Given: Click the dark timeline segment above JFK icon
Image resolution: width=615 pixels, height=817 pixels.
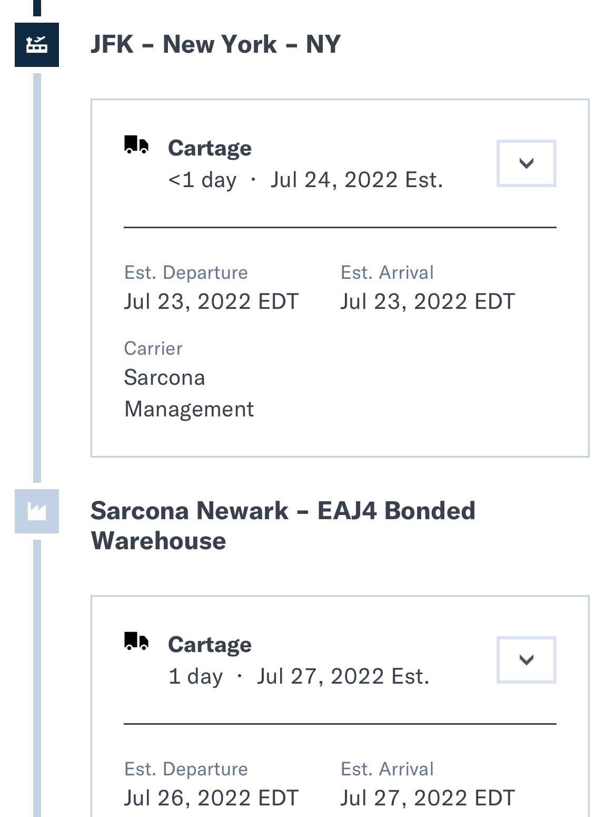Looking at the screenshot, I should [x=37, y=7].
